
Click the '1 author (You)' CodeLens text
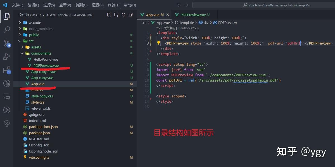(x=188, y=28)
